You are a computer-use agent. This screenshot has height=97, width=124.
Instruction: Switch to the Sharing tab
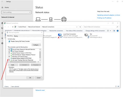16,36
